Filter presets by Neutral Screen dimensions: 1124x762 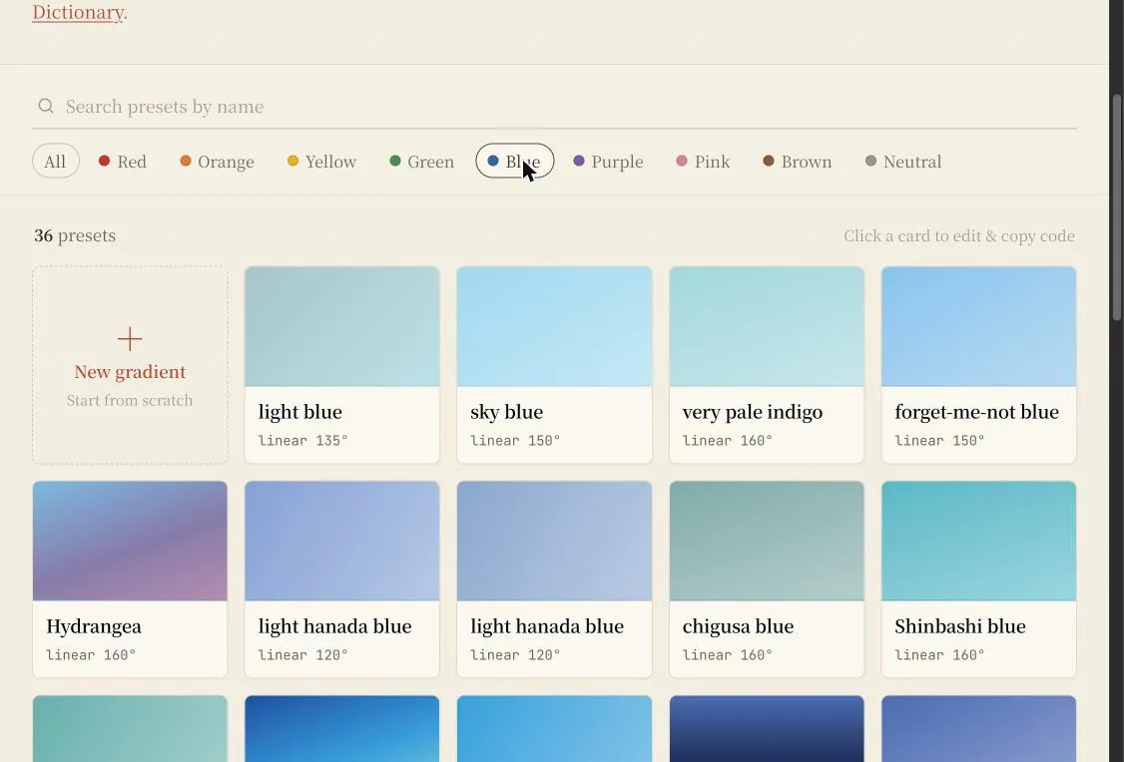coord(903,162)
